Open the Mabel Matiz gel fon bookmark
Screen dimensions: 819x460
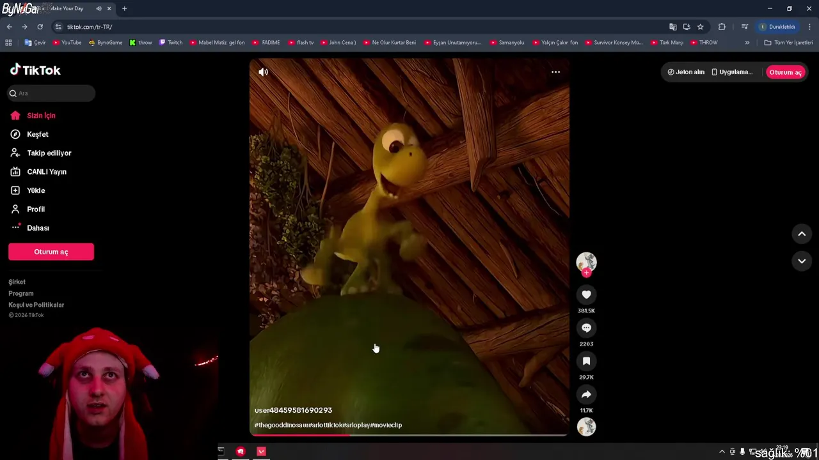click(x=218, y=43)
